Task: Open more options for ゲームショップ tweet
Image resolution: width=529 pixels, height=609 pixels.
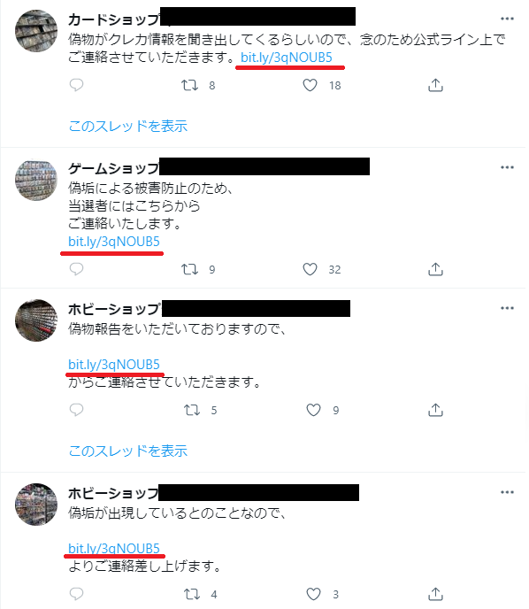Action: coord(507,167)
